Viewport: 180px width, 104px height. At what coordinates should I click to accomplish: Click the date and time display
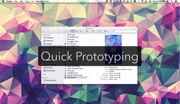pos(159,1)
